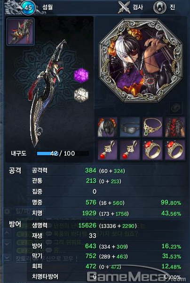Screen dimensions: 190x283
Task: Click the dim link icon below portrait
Action: [175, 108]
